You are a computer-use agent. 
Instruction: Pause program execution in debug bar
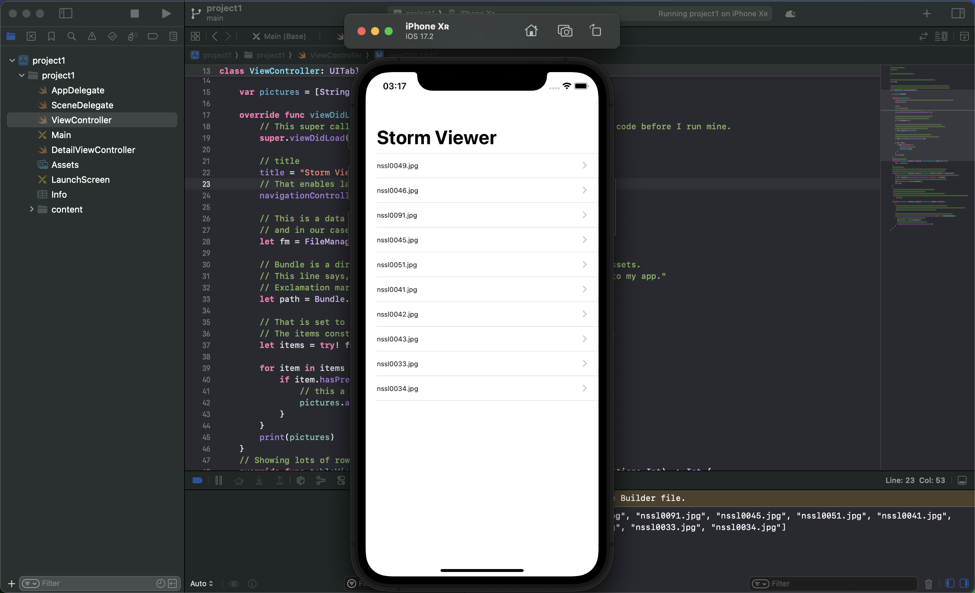[x=218, y=480]
